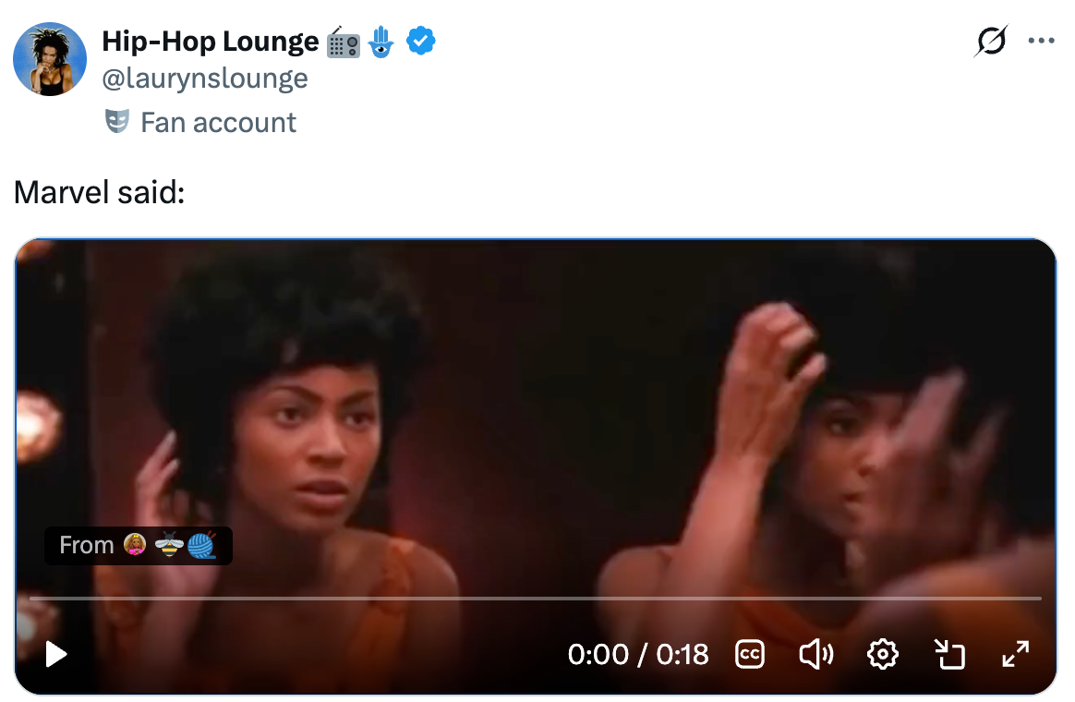The image size is (1075, 702).
Task: Seek along the video progress bar
Action: pyautogui.click(x=536, y=599)
